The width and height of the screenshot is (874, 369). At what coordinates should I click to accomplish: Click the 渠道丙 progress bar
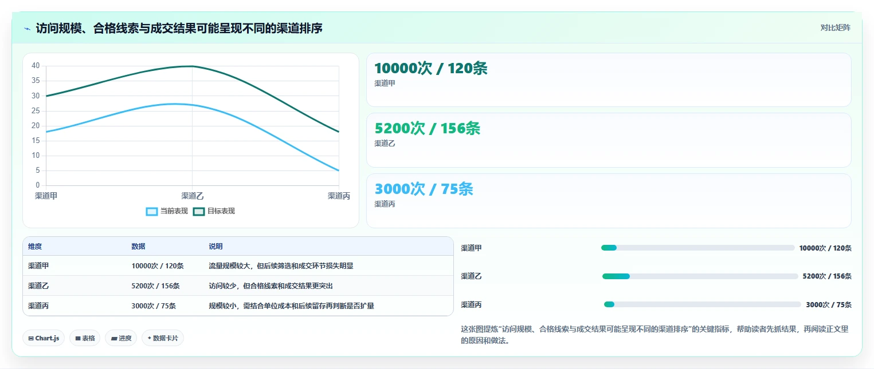coord(703,304)
